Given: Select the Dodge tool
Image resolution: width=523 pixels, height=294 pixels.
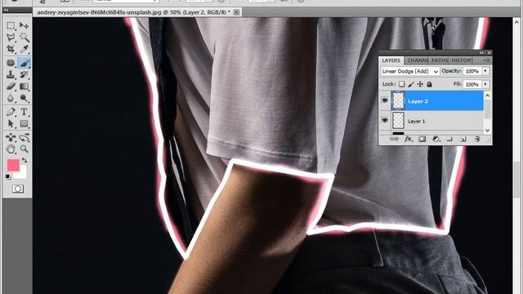Looking at the screenshot, I should [24, 98].
